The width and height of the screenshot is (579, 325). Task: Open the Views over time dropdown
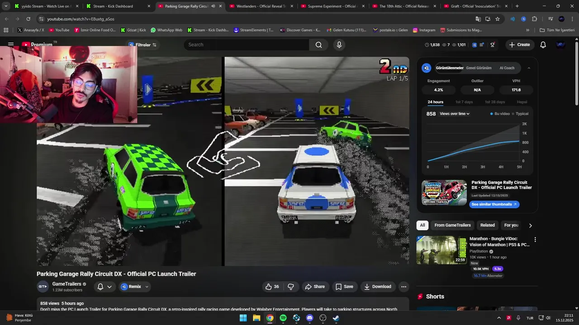click(455, 114)
